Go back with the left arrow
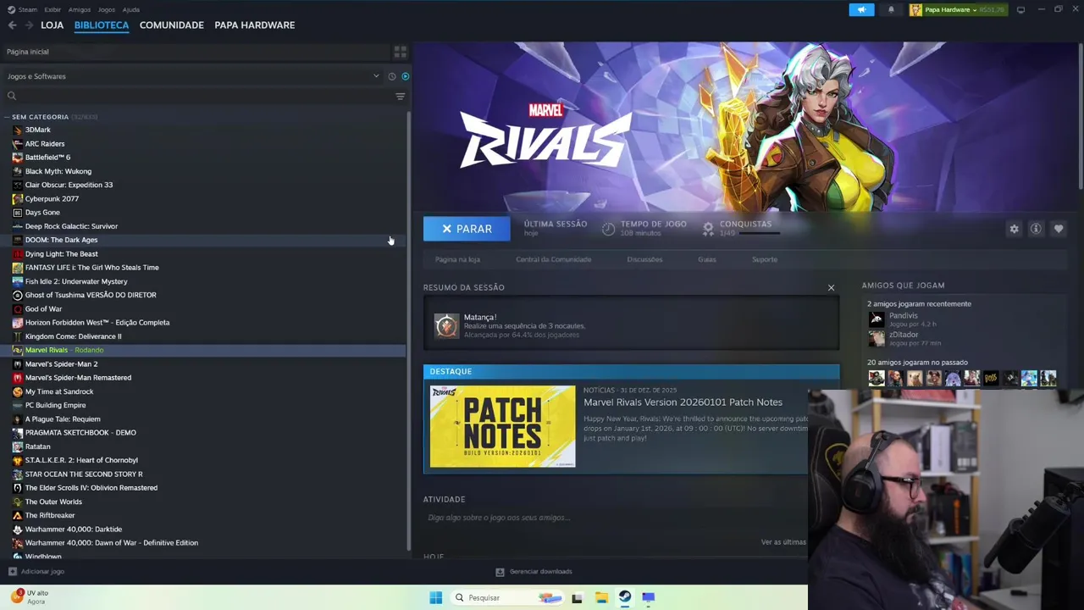This screenshot has width=1084, height=610. [x=12, y=25]
